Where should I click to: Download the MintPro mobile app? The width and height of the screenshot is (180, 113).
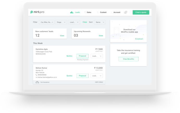click(139, 39)
